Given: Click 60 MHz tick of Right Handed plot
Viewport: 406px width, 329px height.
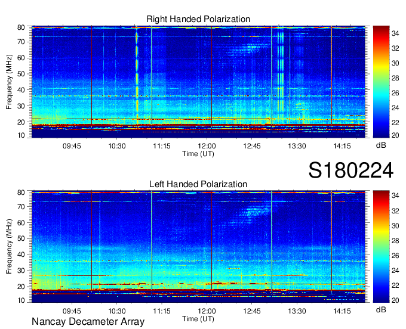Looking at the screenshot, I should (21, 58).
